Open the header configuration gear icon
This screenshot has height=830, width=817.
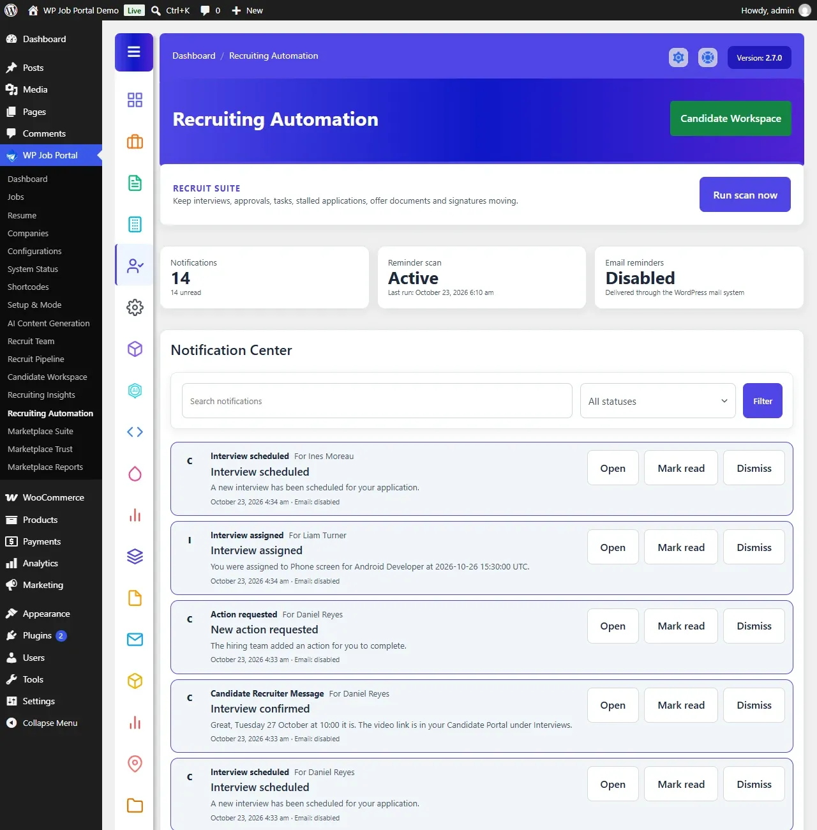click(678, 57)
